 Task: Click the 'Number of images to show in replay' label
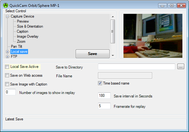pos(47,93)
